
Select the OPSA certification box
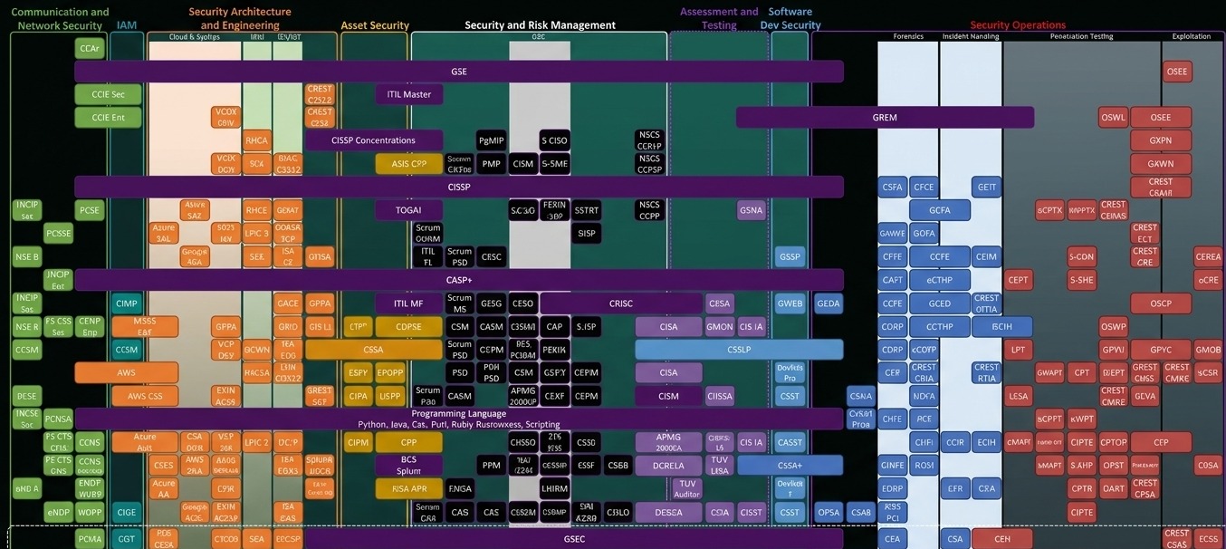[x=829, y=512]
